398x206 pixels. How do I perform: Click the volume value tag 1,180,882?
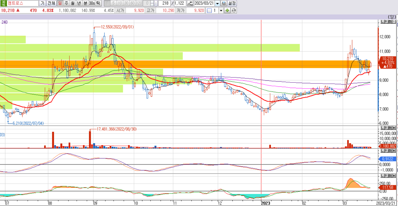point(388,146)
